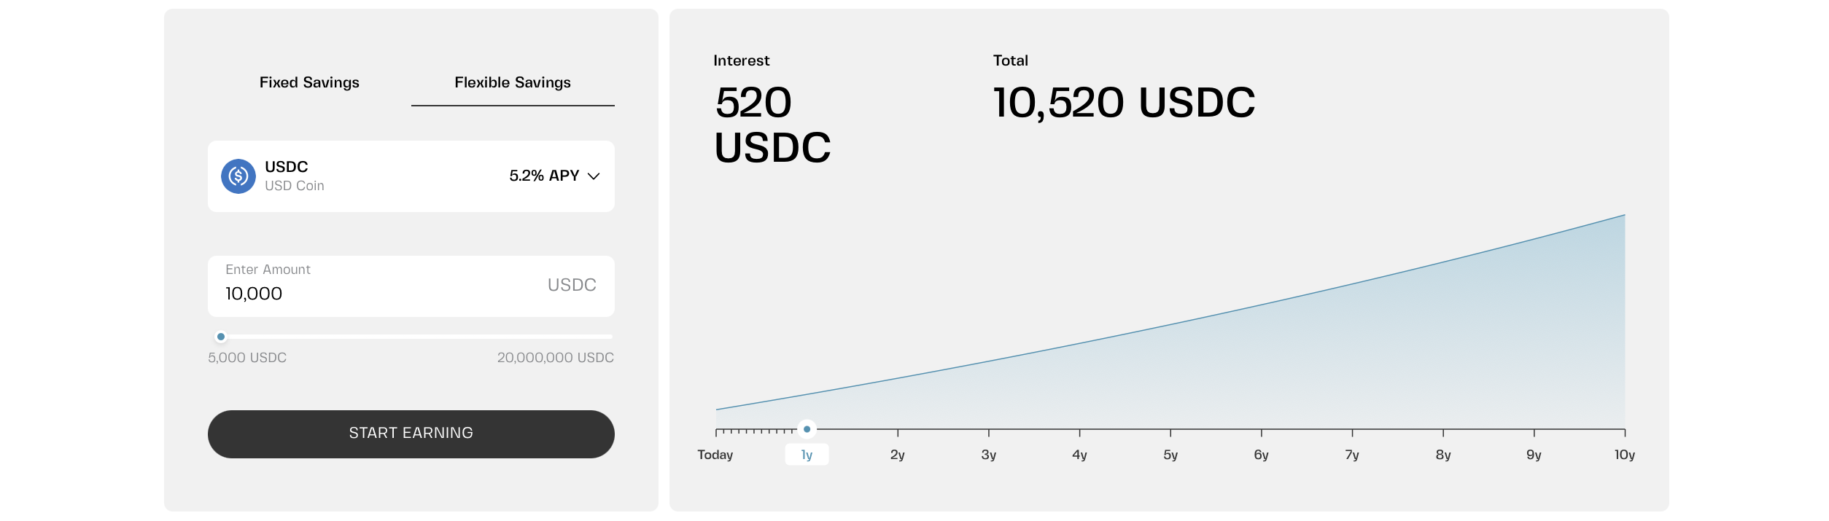
Task: Set the amount slider to its maximum end
Action: 612,337
